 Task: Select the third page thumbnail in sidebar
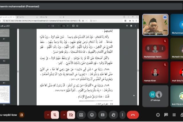(5, 72)
